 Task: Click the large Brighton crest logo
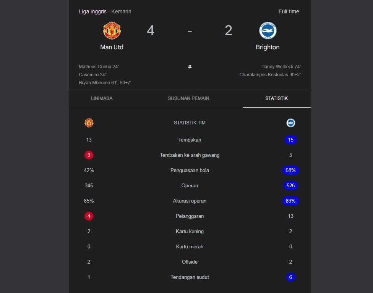coord(268,31)
